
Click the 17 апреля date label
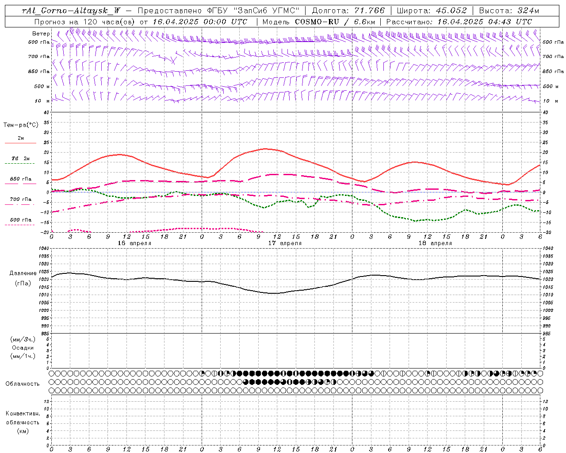pos(285,243)
